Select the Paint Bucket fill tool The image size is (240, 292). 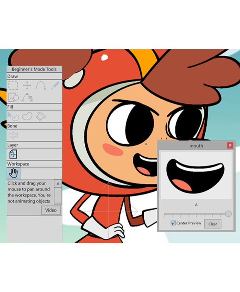pyautogui.click(x=41, y=116)
